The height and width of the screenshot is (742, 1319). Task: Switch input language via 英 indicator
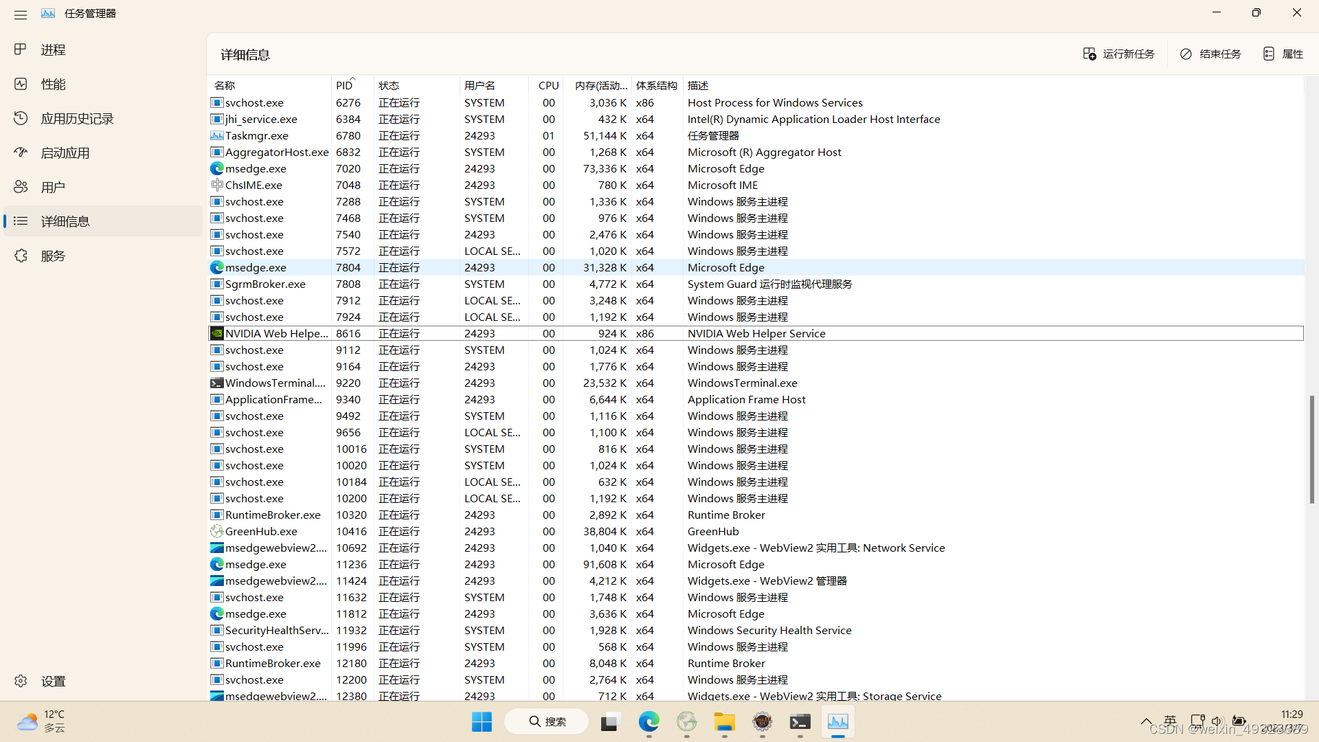click(x=1171, y=721)
